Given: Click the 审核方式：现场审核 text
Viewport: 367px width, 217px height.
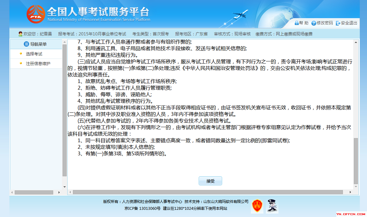Looking at the screenshot, I should pyautogui.click(x=232, y=34).
